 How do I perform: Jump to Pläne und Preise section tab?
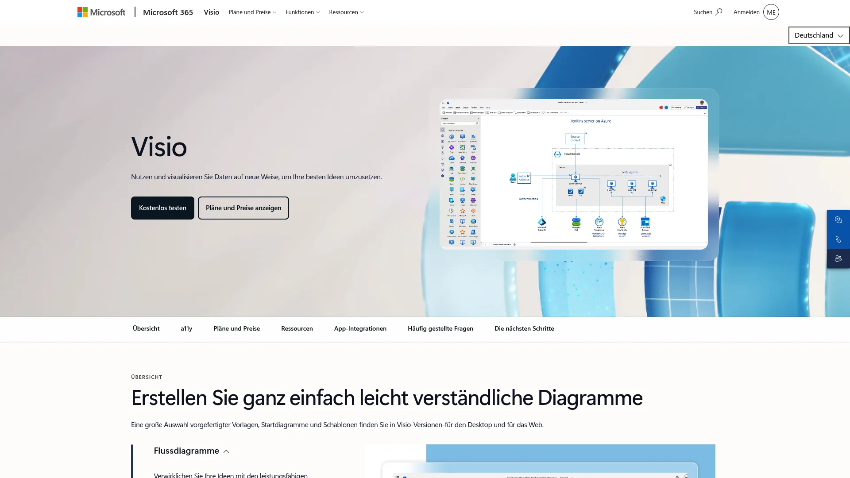[x=236, y=329]
